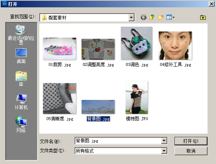Screen dimensions: 216x164
Task: Click the folder icon beside 配套素材
Action: 44,18
